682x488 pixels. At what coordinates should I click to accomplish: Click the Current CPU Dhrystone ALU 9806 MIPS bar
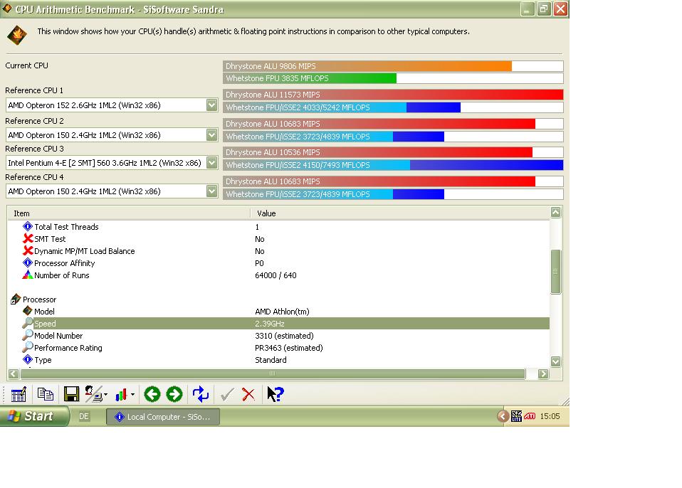point(393,66)
